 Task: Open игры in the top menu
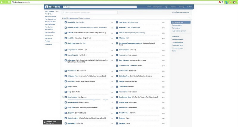click(166, 7)
